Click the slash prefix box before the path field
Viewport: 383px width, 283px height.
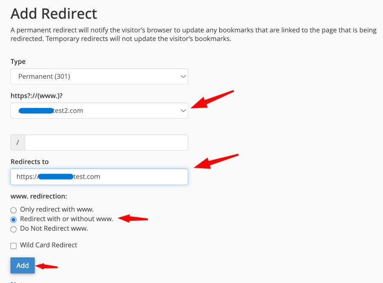click(18, 143)
